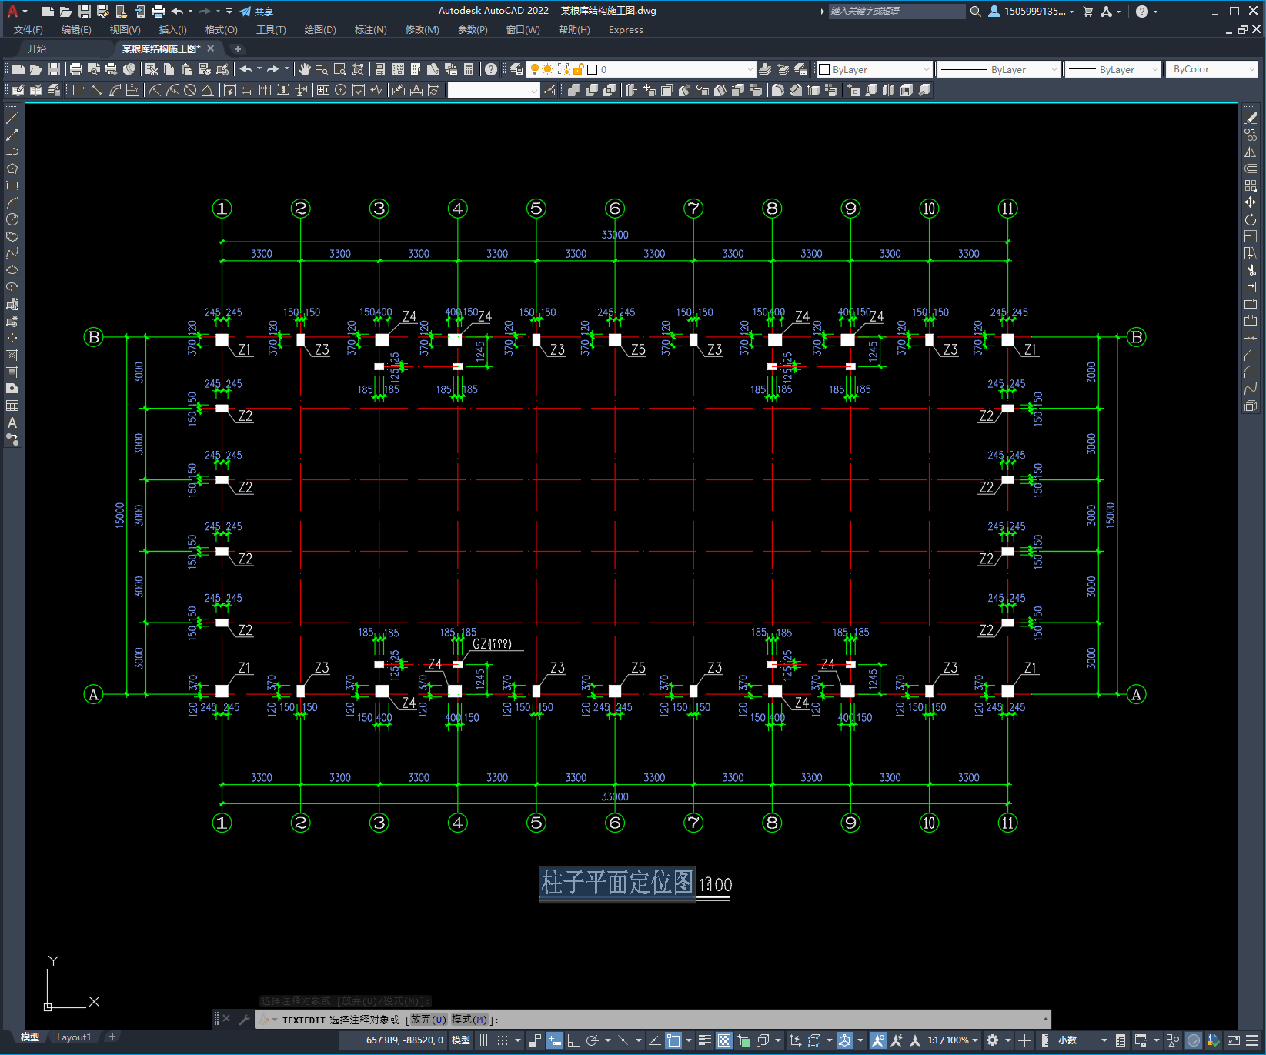Switch to the 开始 tab
This screenshot has width=1266, height=1055.
click(36, 48)
